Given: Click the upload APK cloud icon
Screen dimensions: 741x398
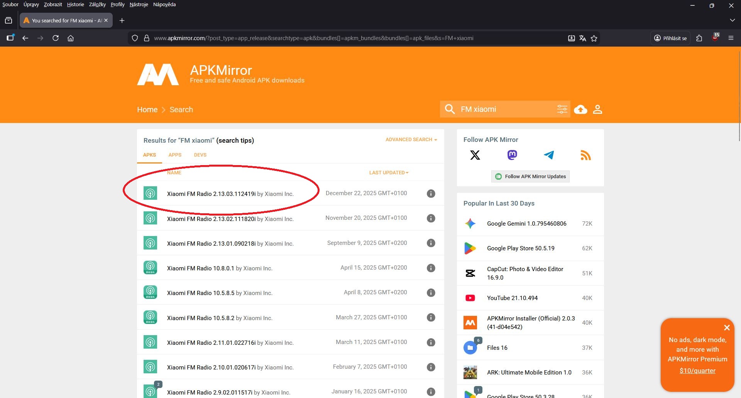Looking at the screenshot, I should 580,110.
